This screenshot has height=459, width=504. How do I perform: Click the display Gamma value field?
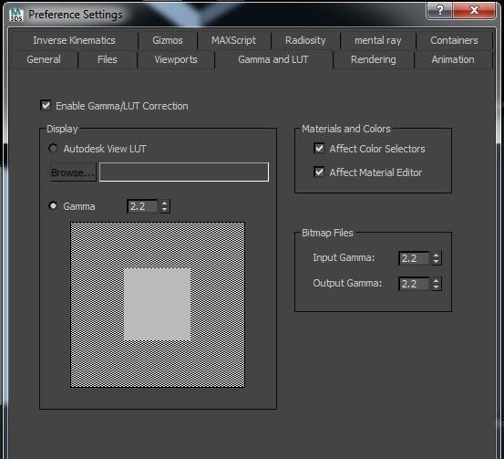pos(143,206)
